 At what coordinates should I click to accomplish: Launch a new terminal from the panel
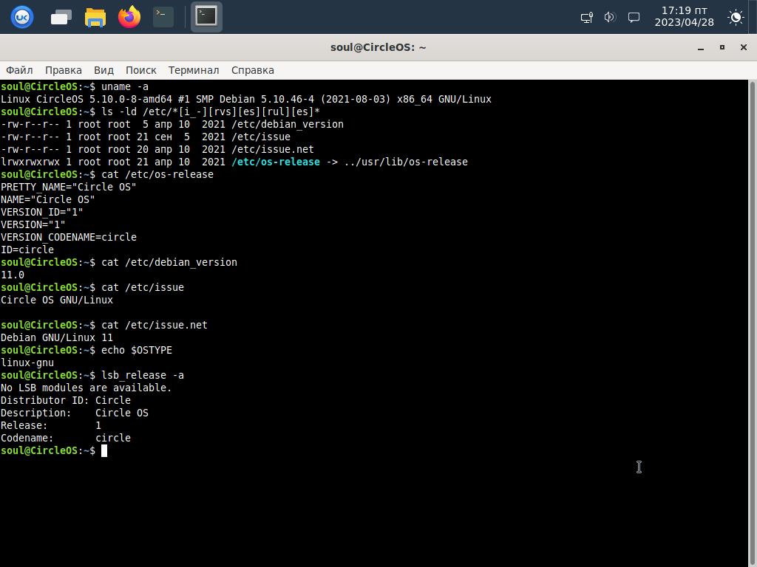pyautogui.click(x=163, y=18)
